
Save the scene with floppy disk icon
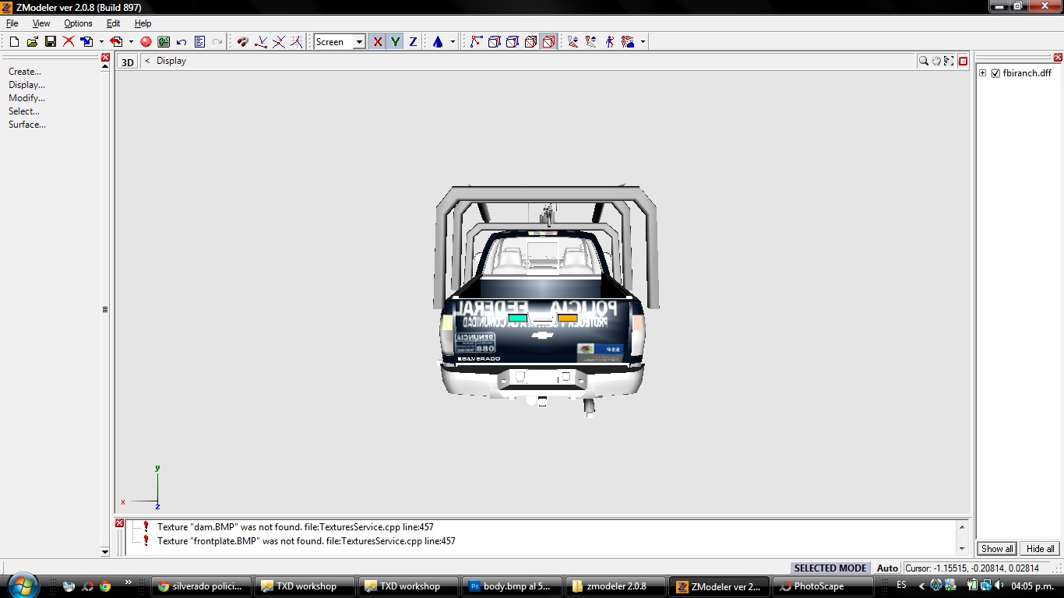tap(51, 42)
